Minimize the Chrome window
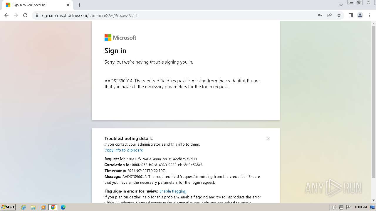 (x=351, y=3)
